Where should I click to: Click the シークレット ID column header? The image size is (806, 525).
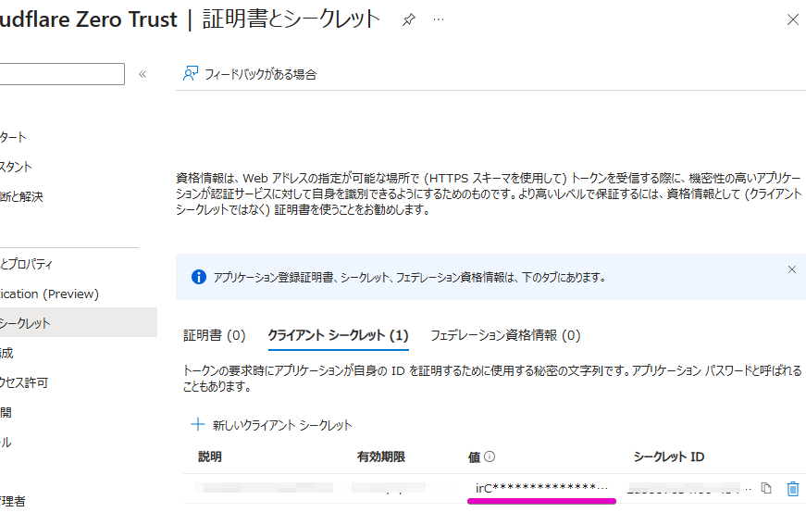pos(669,456)
